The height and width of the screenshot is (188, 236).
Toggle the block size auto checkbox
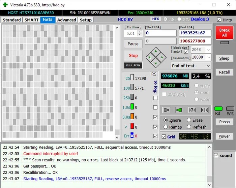point(186,52)
